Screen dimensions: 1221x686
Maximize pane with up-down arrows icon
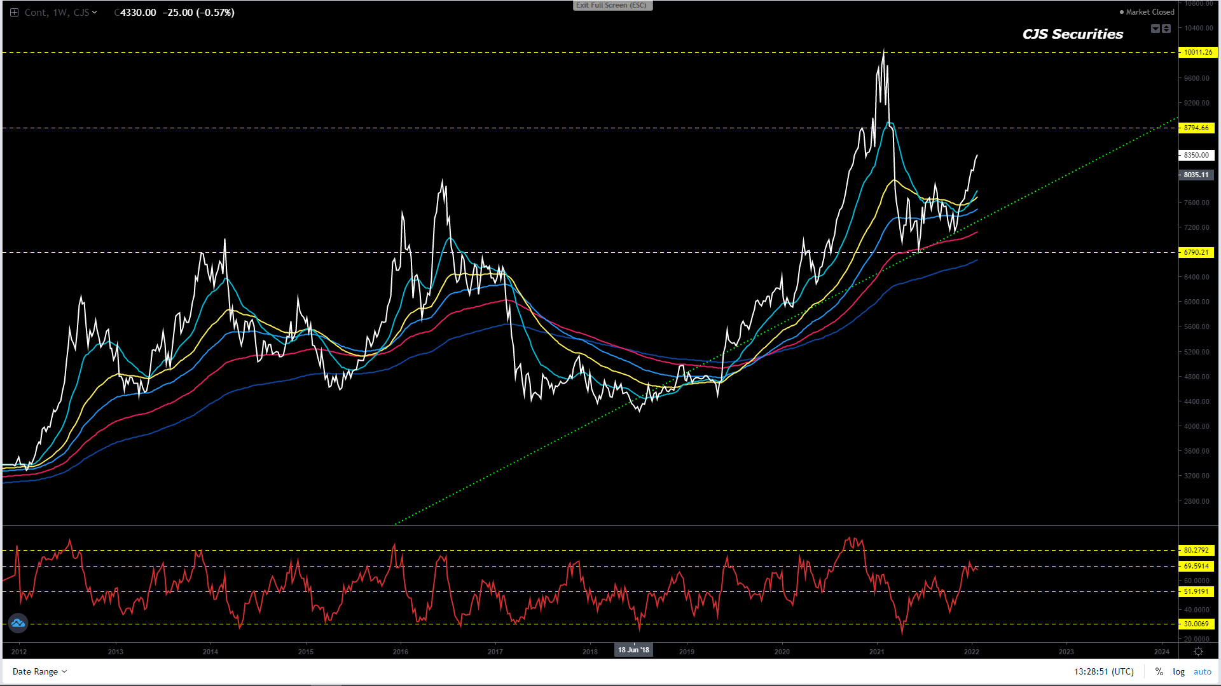[x=1166, y=29]
